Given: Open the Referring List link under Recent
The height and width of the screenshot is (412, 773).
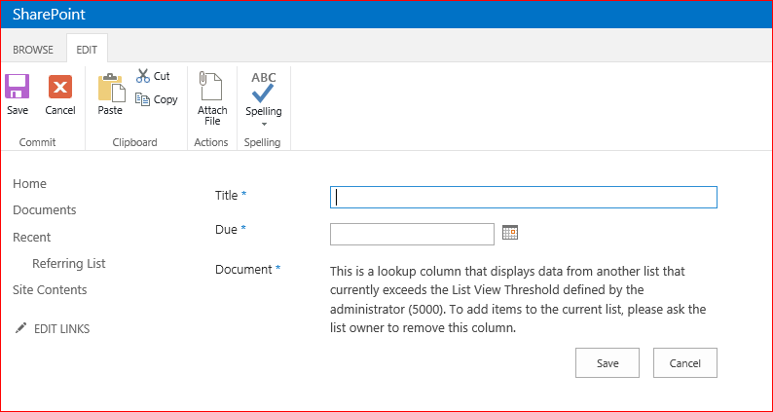Looking at the screenshot, I should tap(69, 264).
